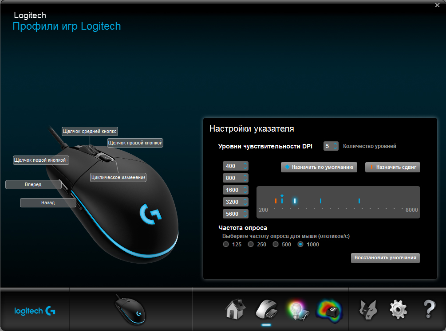Select the 800 DPI default slider marker

282,200
